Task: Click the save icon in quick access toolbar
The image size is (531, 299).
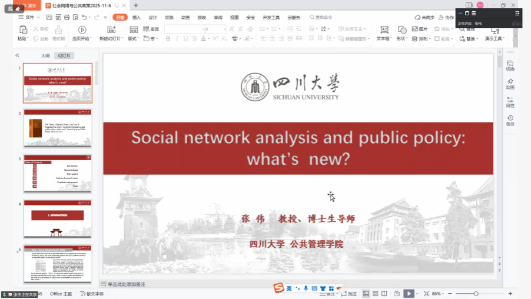Action: click(x=48, y=18)
